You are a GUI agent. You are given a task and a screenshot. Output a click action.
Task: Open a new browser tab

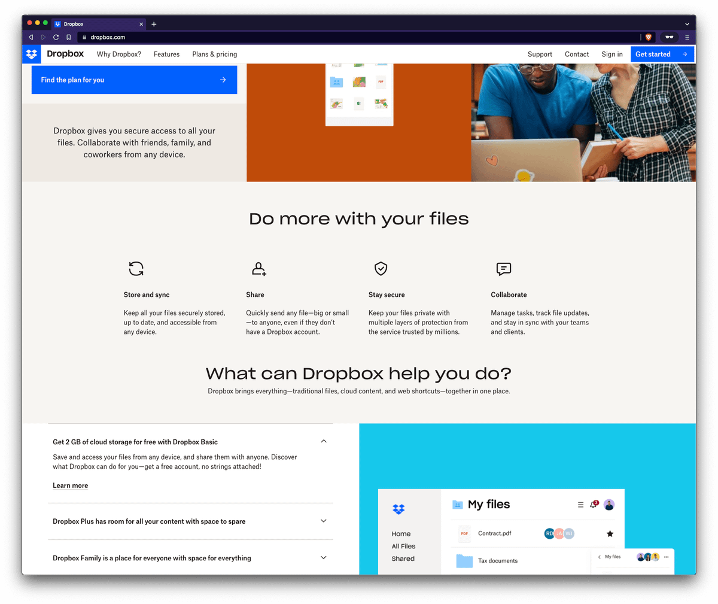click(154, 24)
